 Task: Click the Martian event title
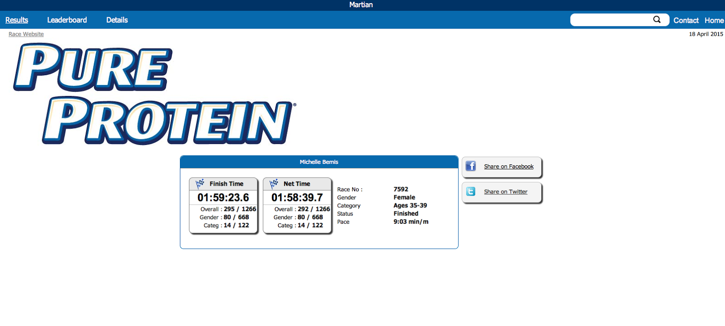(361, 5)
